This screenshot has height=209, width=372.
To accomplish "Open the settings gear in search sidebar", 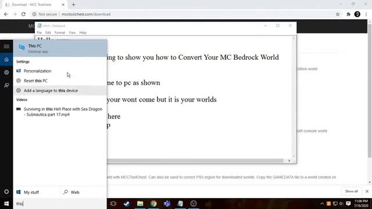I will [6, 72].
